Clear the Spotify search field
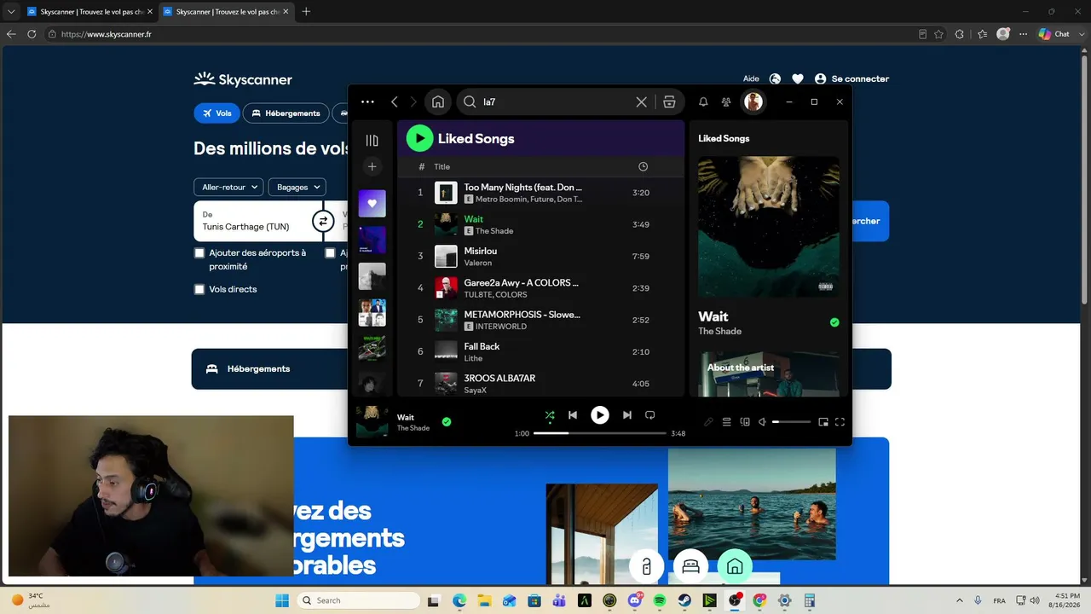 [x=642, y=102]
